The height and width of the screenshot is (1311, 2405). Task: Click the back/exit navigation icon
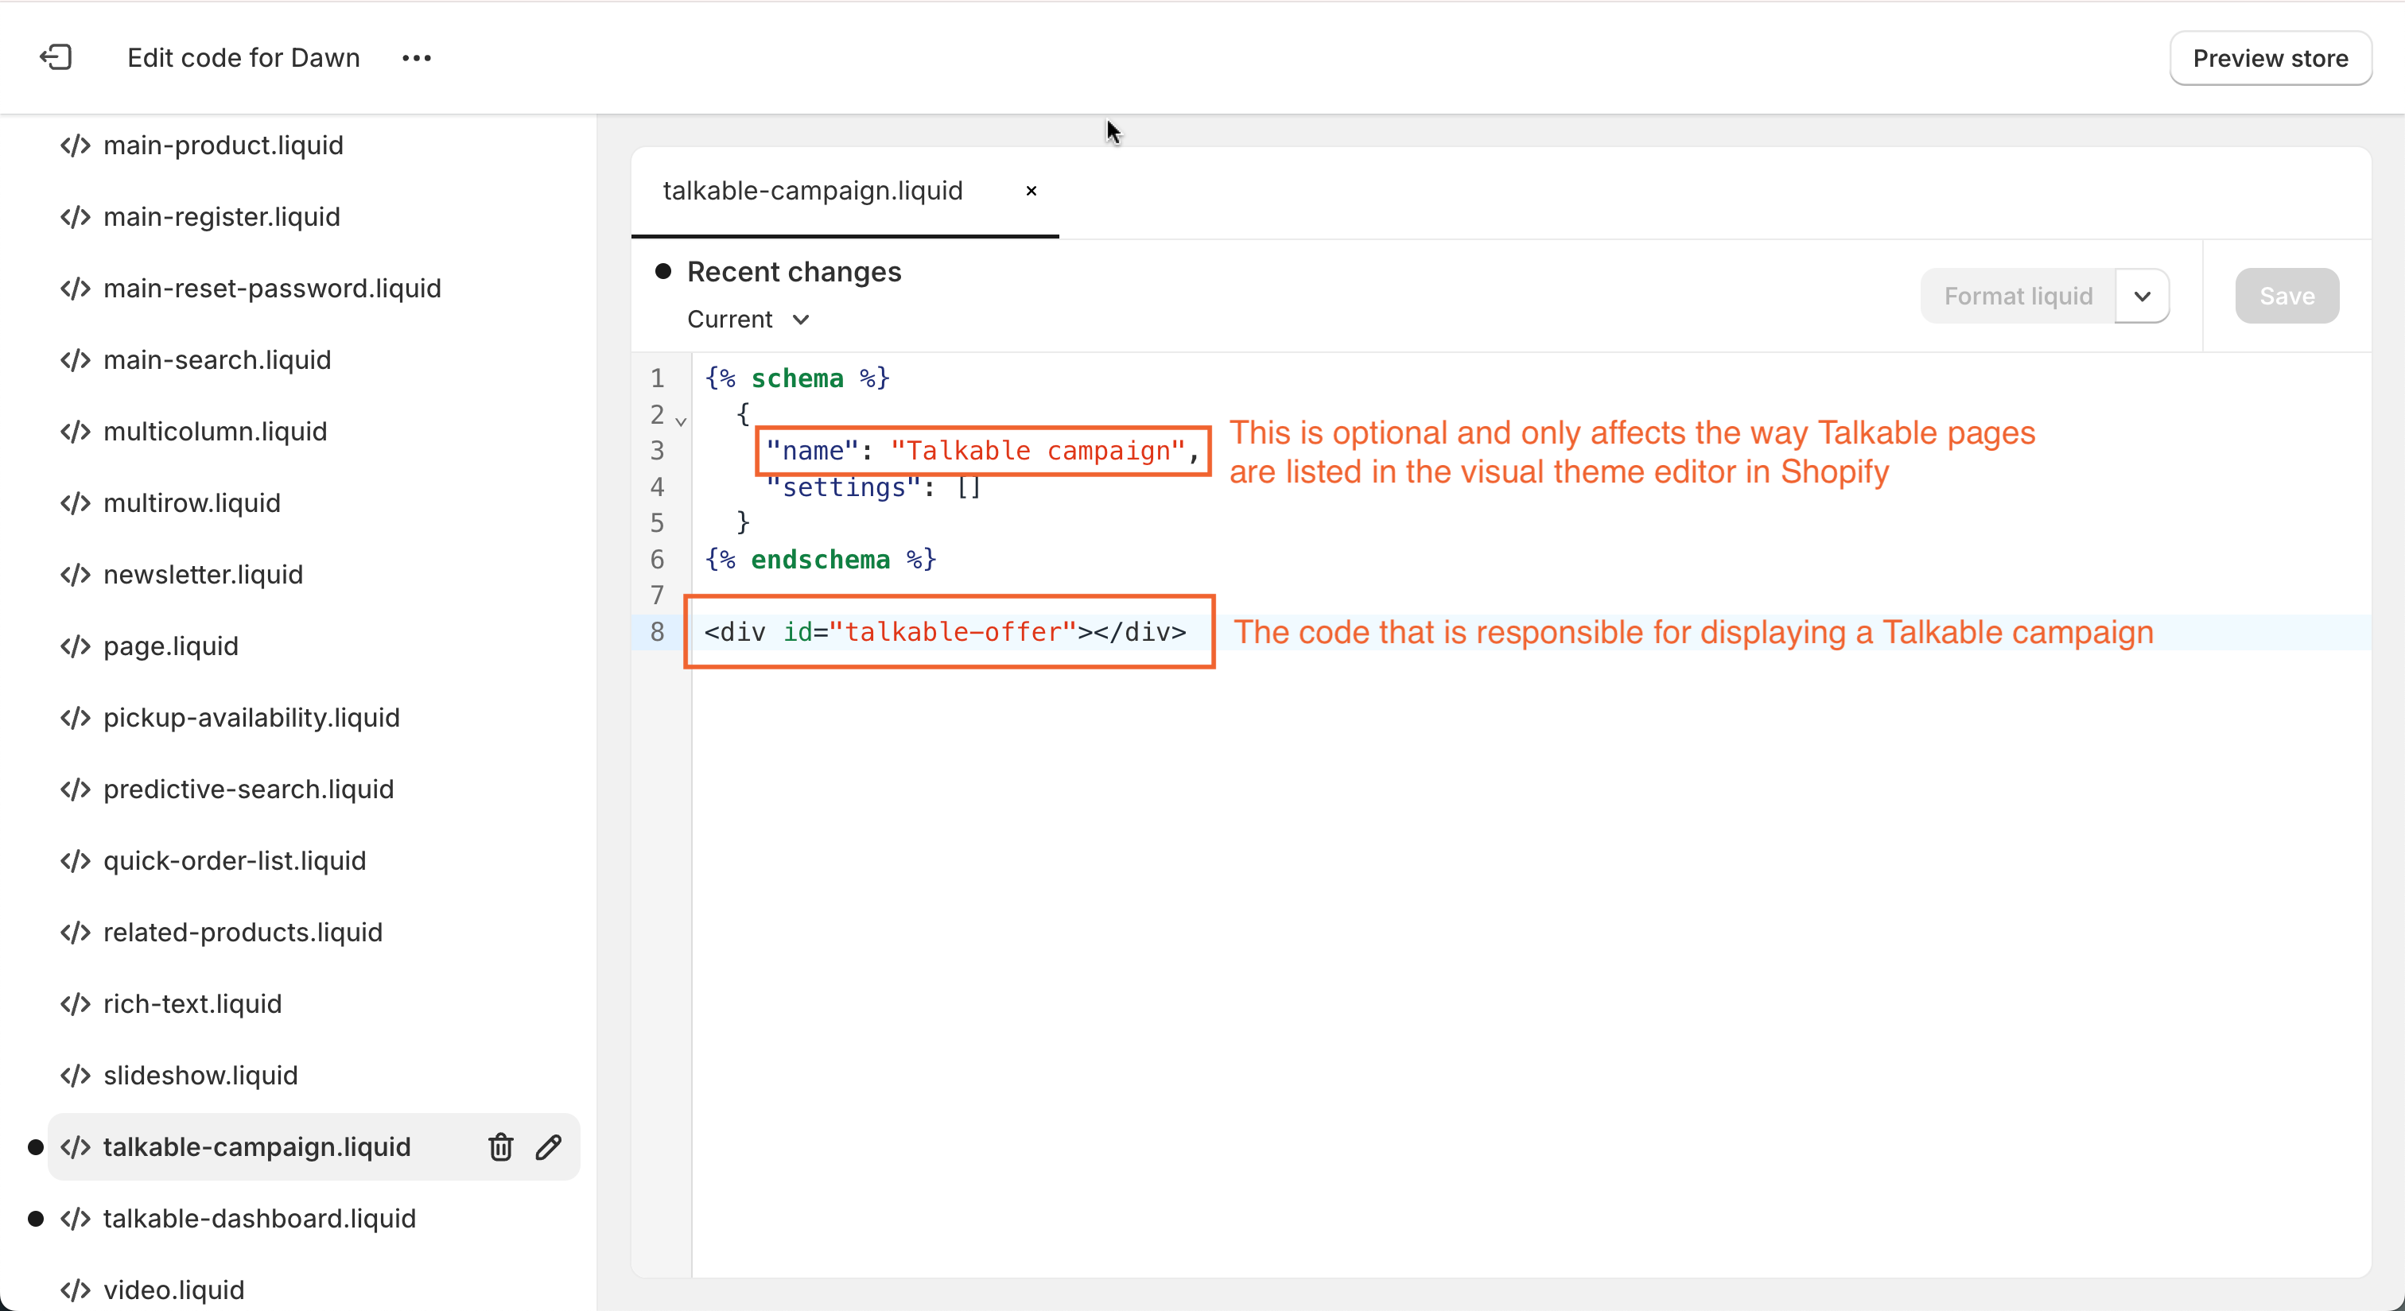[x=55, y=58]
